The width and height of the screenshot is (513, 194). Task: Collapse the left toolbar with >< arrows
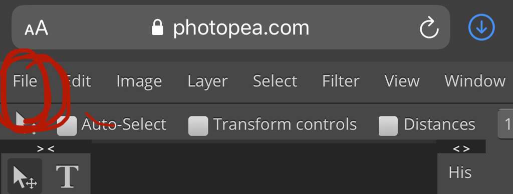tap(46, 149)
